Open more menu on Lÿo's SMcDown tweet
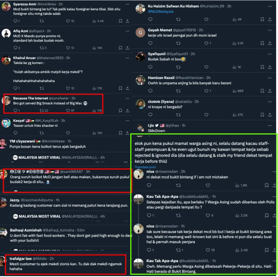Screen dimensions: 278x277 270,126
